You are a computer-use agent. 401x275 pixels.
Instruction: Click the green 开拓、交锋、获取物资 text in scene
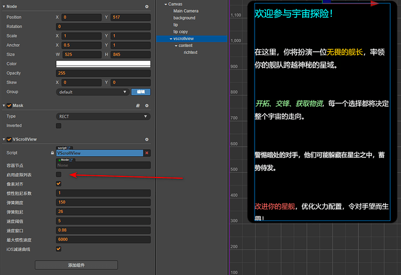pos(289,103)
